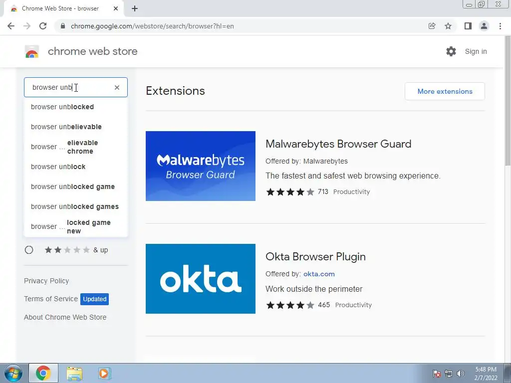This screenshot has width=511, height=383.
Task: Choose suggestion 'browser unblocked game'
Action: pos(76,187)
